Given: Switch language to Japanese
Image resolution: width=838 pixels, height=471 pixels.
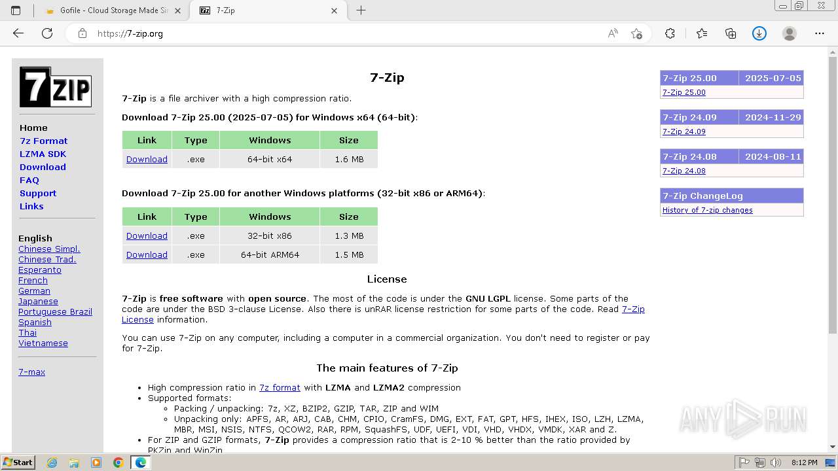Looking at the screenshot, I should pos(38,301).
